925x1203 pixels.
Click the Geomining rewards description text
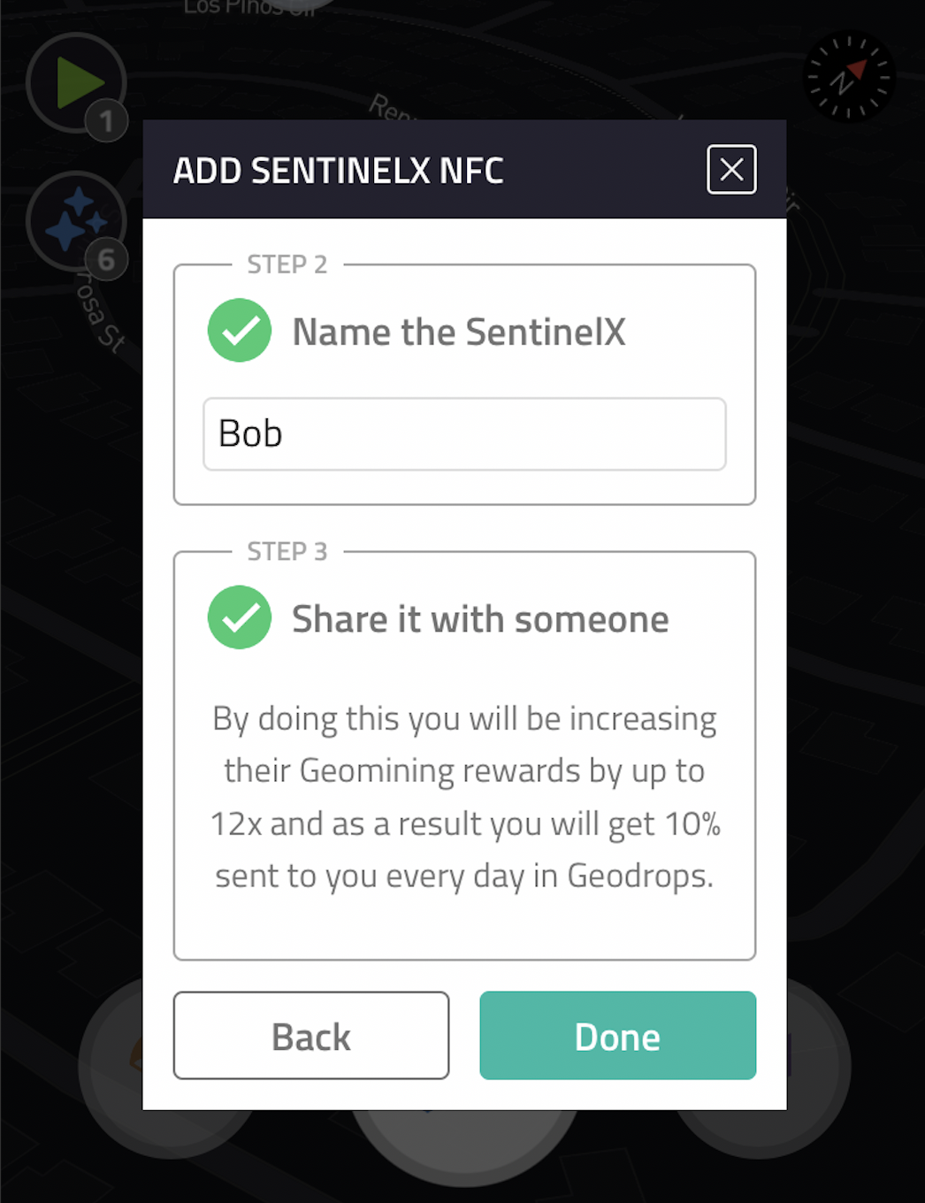(465, 797)
